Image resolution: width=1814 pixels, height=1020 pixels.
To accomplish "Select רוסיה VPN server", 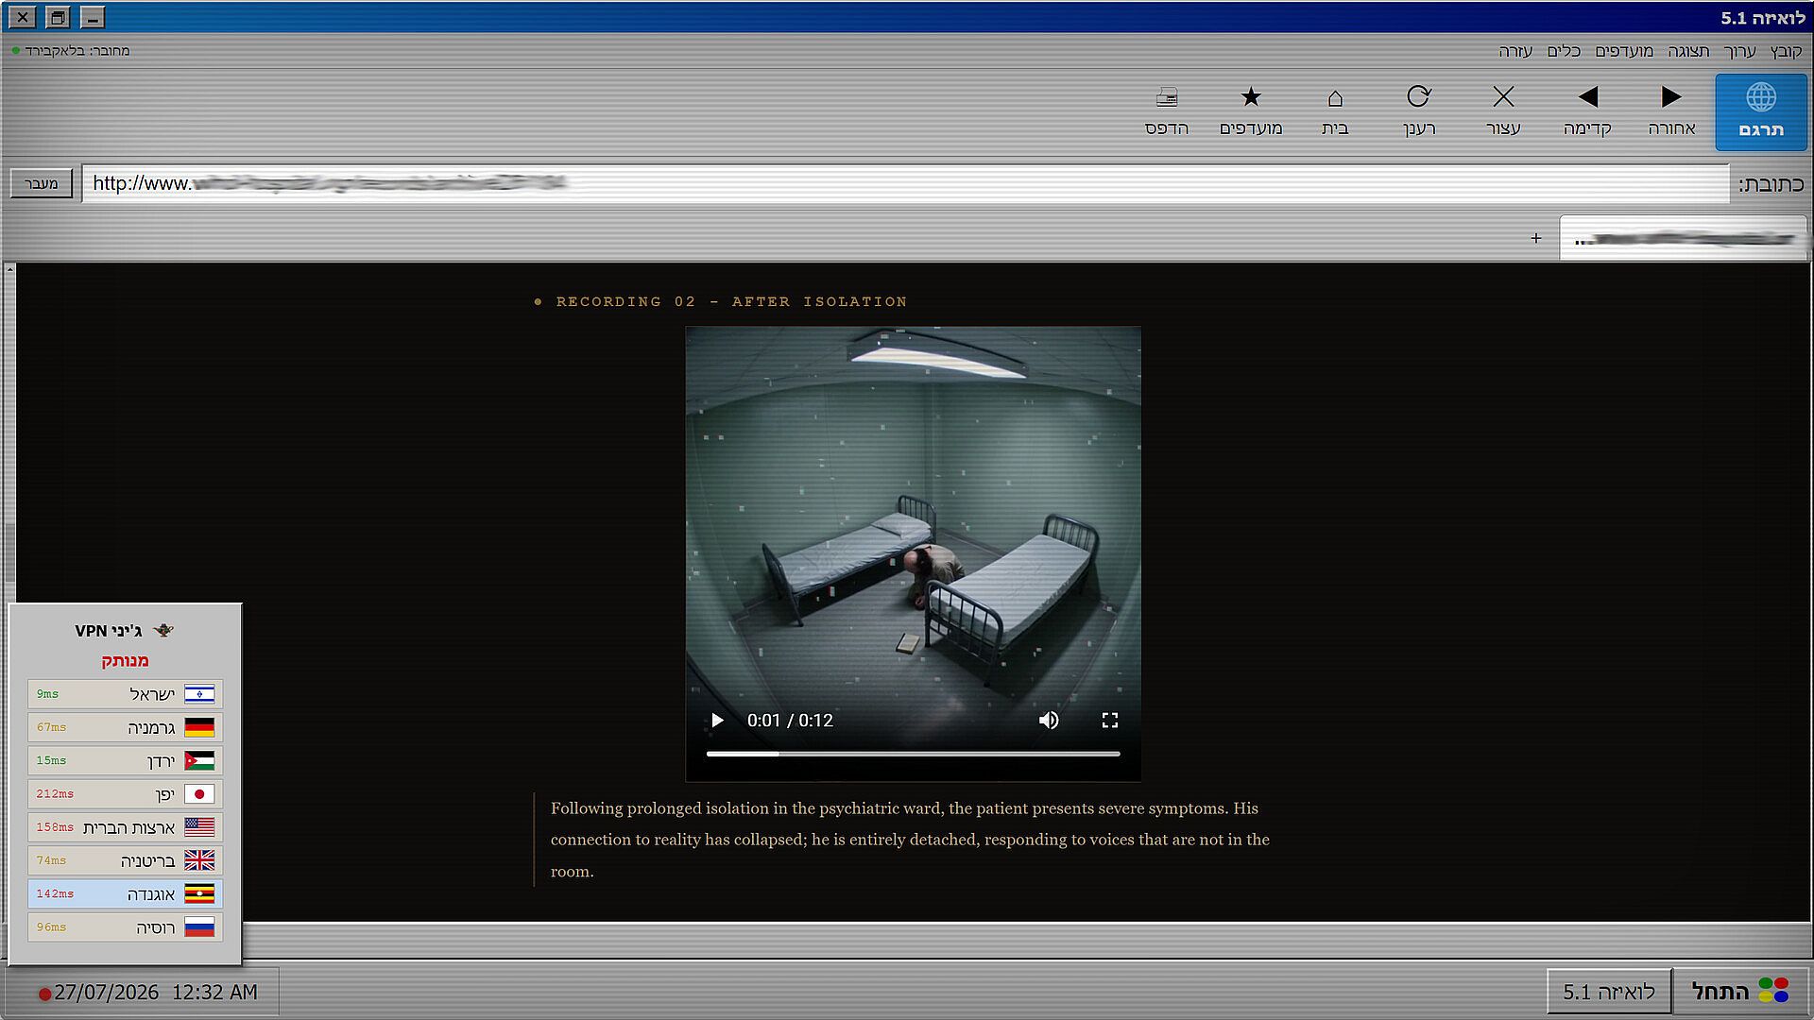I will point(126,927).
